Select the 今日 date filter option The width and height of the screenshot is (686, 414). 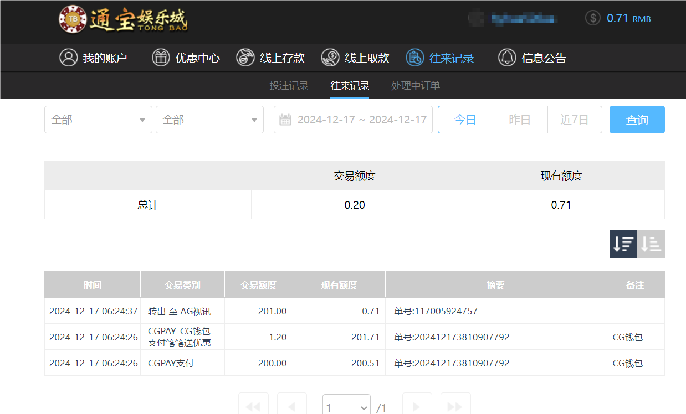tap(465, 120)
